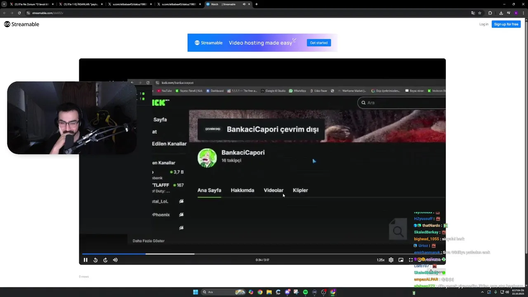
Task: Open system volume from tray
Action: click(507, 292)
